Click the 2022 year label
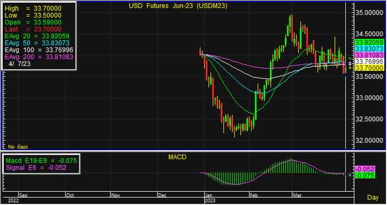The width and height of the screenshot is (387, 205). (13, 201)
